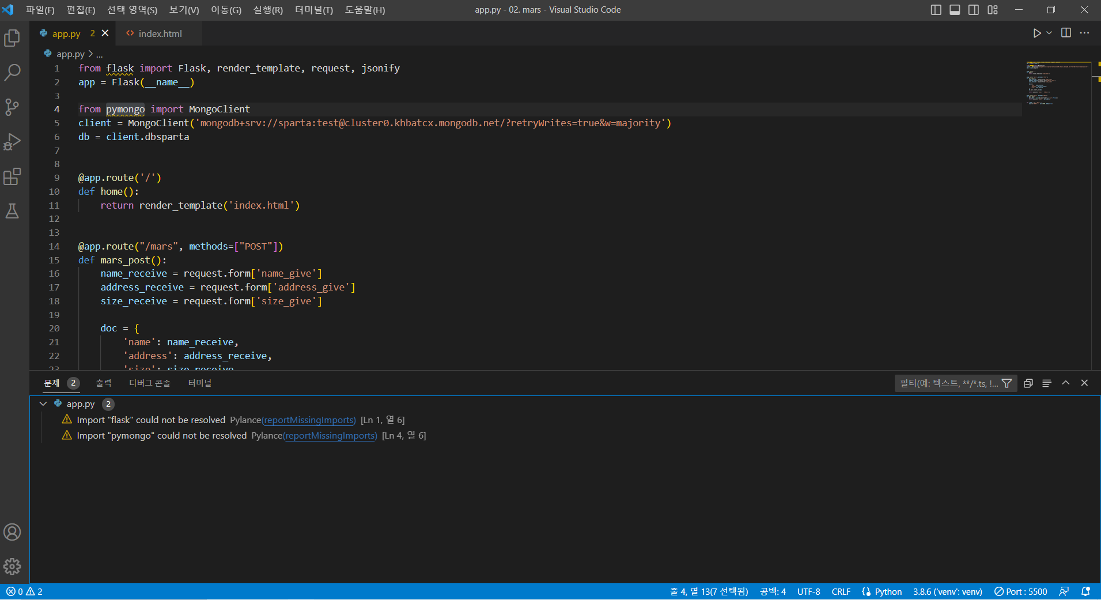Open the Search view in activity bar
Image resolution: width=1101 pixels, height=600 pixels.
tap(12, 73)
